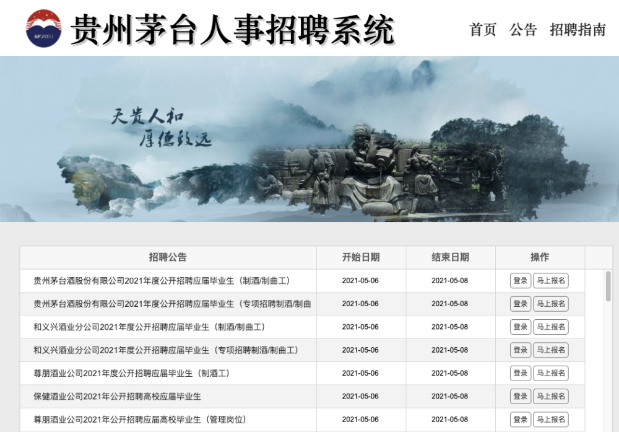Click the 招聘公告 column header

pyautogui.click(x=168, y=257)
